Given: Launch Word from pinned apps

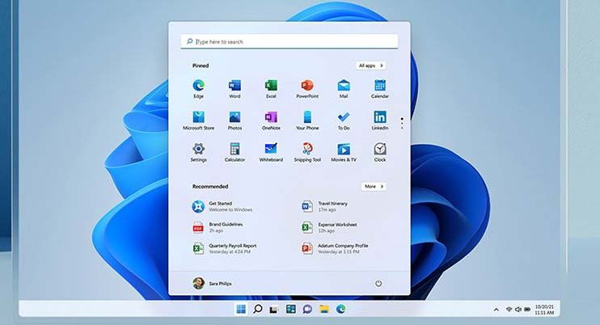Looking at the screenshot, I should click(x=235, y=86).
